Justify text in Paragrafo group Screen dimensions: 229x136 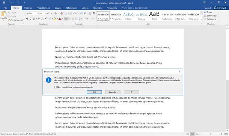[76, 18]
